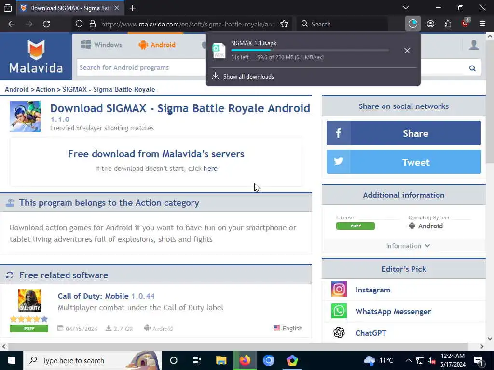Click the SIGMAX_1.1.0.apk file icon

tap(219, 50)
